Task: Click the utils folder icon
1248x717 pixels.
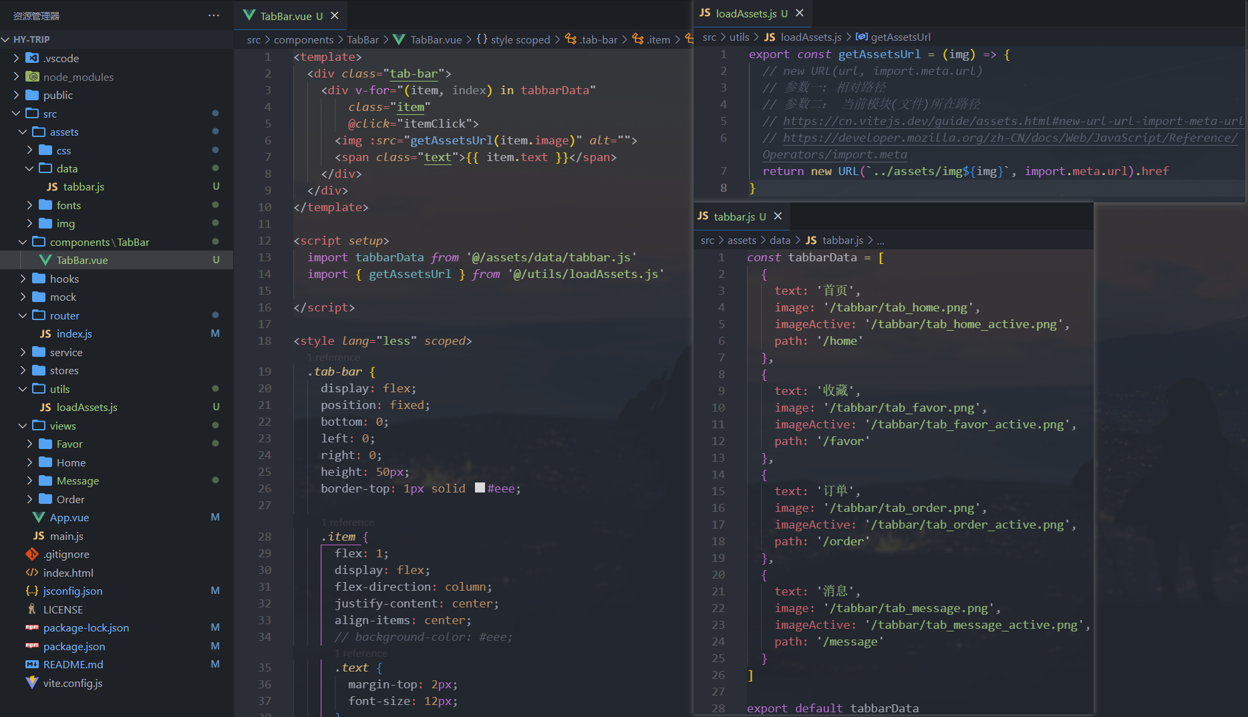Action: click(39, 389)
